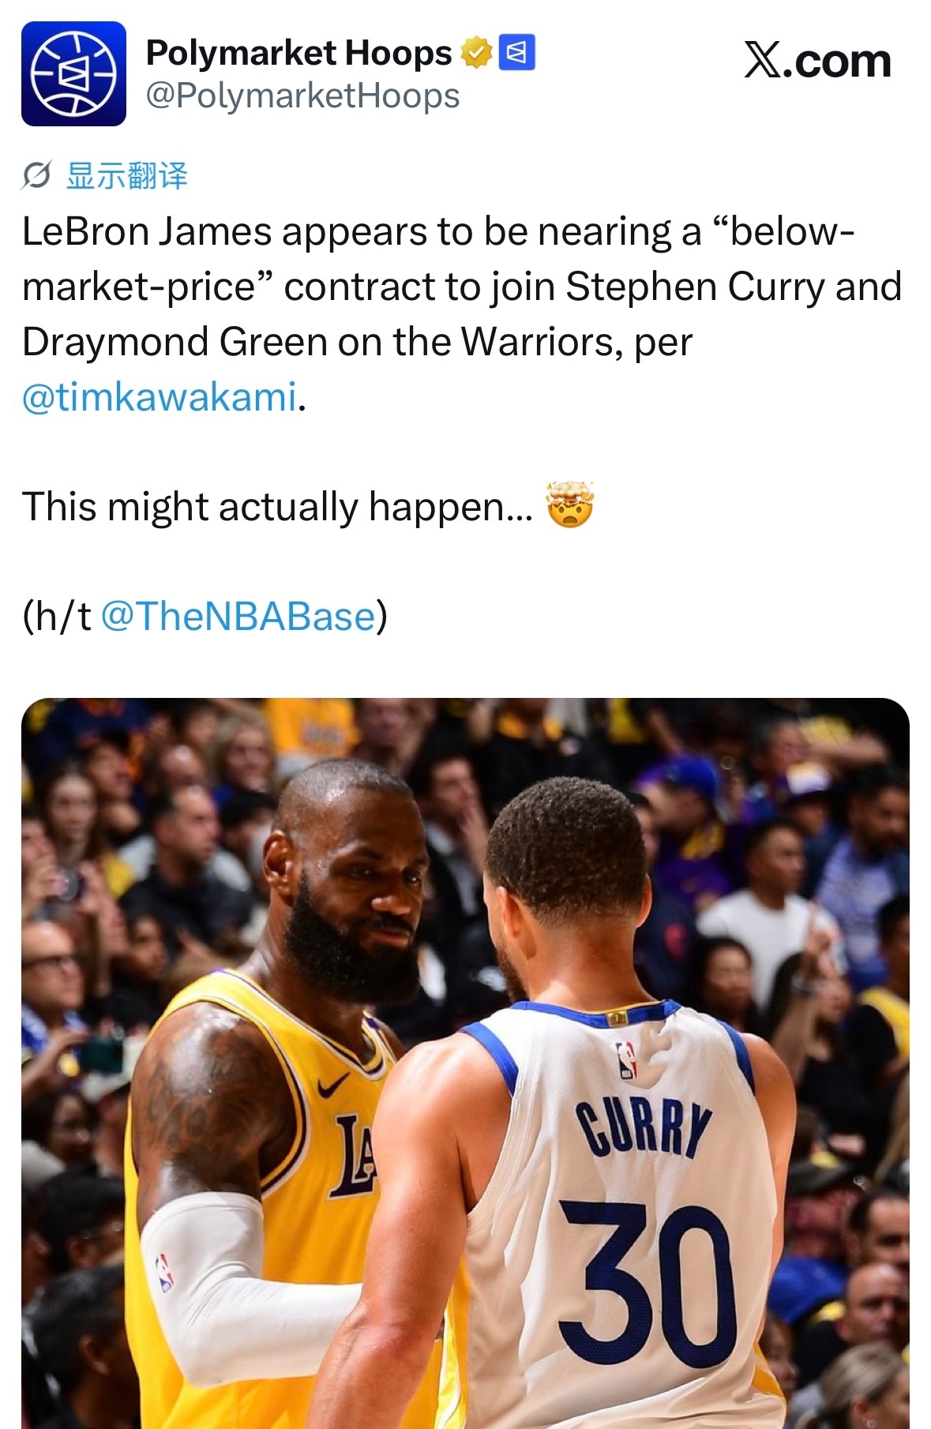Viewport: 931px width, 1429px height.
Task: Click the LA lettering on yellow jersey
Action: click(x=355, y=1155)
